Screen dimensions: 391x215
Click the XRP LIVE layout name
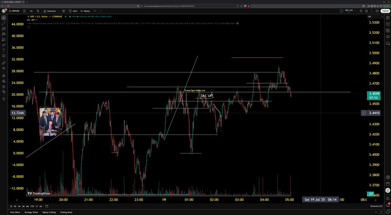[x=349, y=11]
